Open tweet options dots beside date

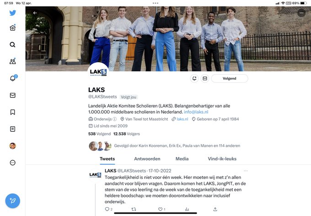tap(246, 171)
